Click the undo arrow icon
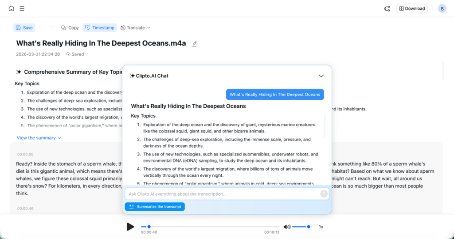 click(x=41, y=28)
